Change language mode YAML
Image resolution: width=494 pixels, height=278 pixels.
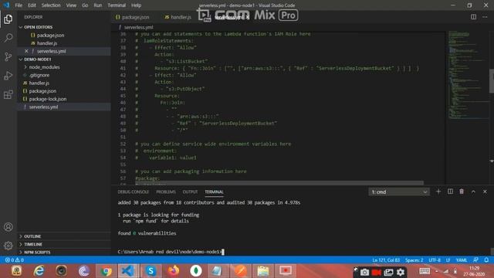462,260
